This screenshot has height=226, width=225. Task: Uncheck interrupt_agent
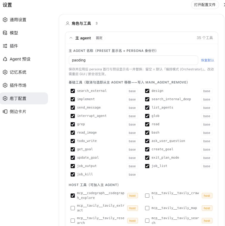pyautogui.click(x=73, y=116)
